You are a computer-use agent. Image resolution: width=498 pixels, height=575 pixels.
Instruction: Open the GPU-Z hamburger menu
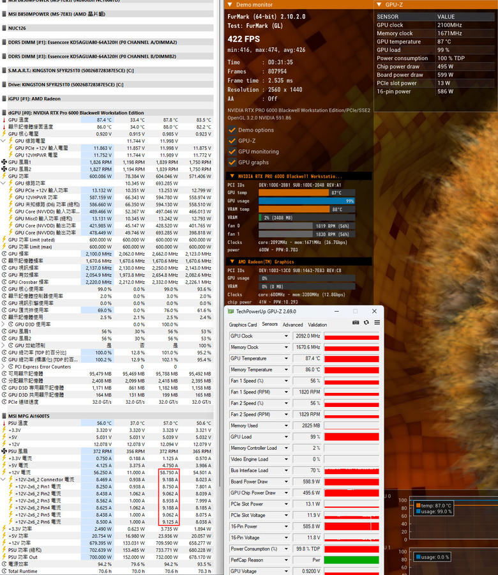pyautogui.click(x=377, y=323)
